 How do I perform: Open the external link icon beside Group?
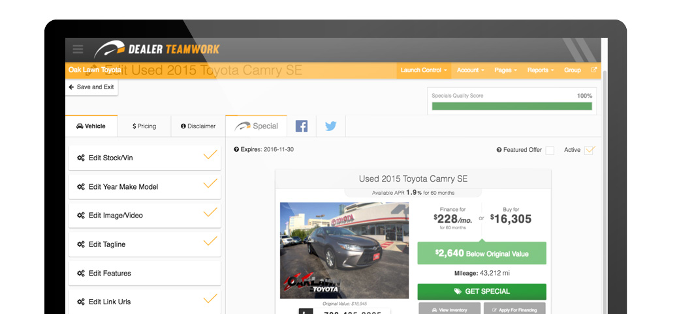(x=594, y=70)
